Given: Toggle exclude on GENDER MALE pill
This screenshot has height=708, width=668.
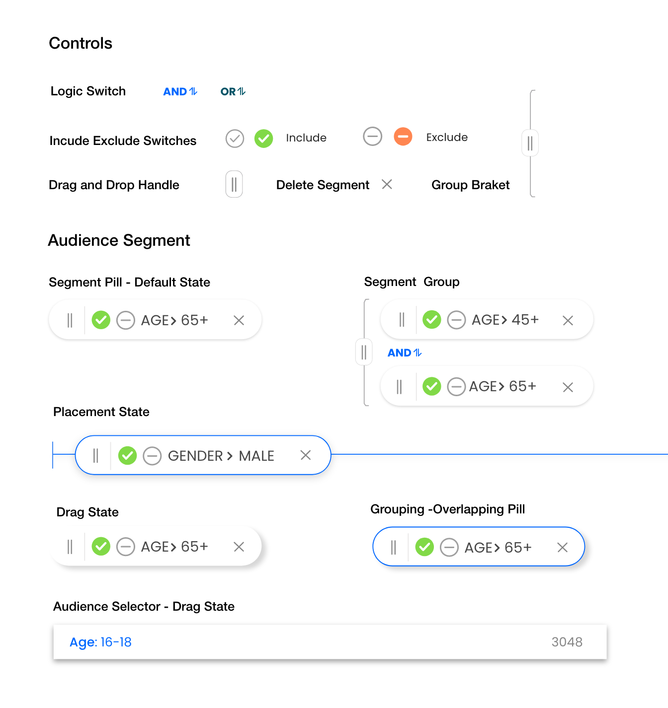Looking at the screenshot, I should [152, 455].
